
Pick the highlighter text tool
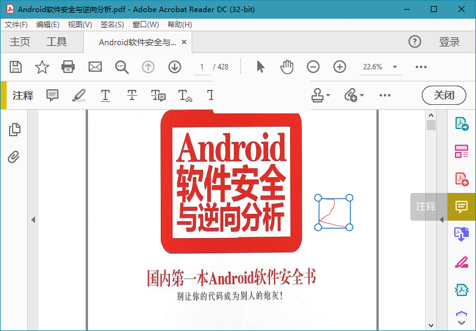(x=79, y=95)
